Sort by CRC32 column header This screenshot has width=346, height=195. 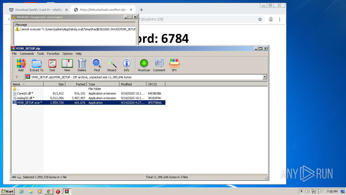[156, 84]
